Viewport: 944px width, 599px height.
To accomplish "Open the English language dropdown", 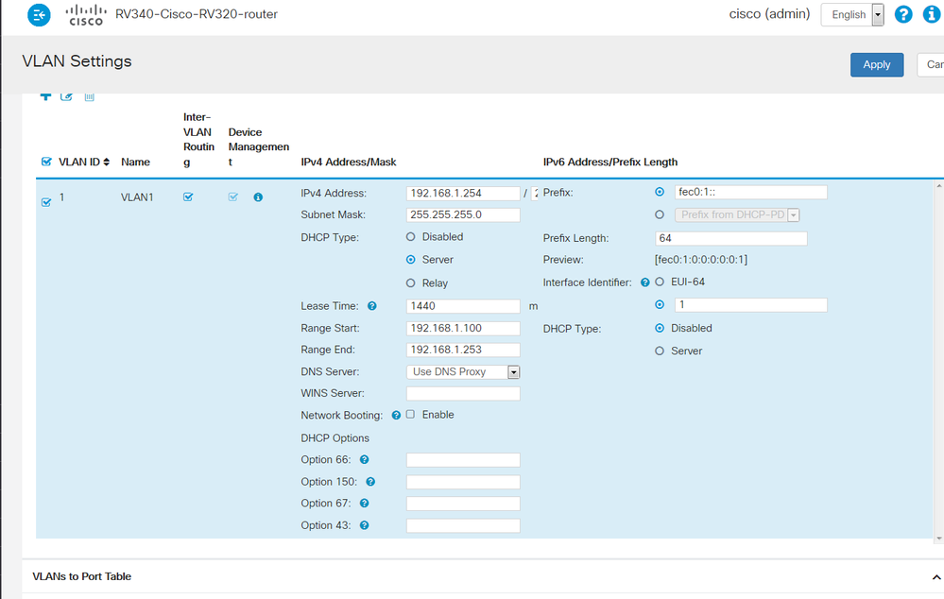I will [x=851, y=15].
